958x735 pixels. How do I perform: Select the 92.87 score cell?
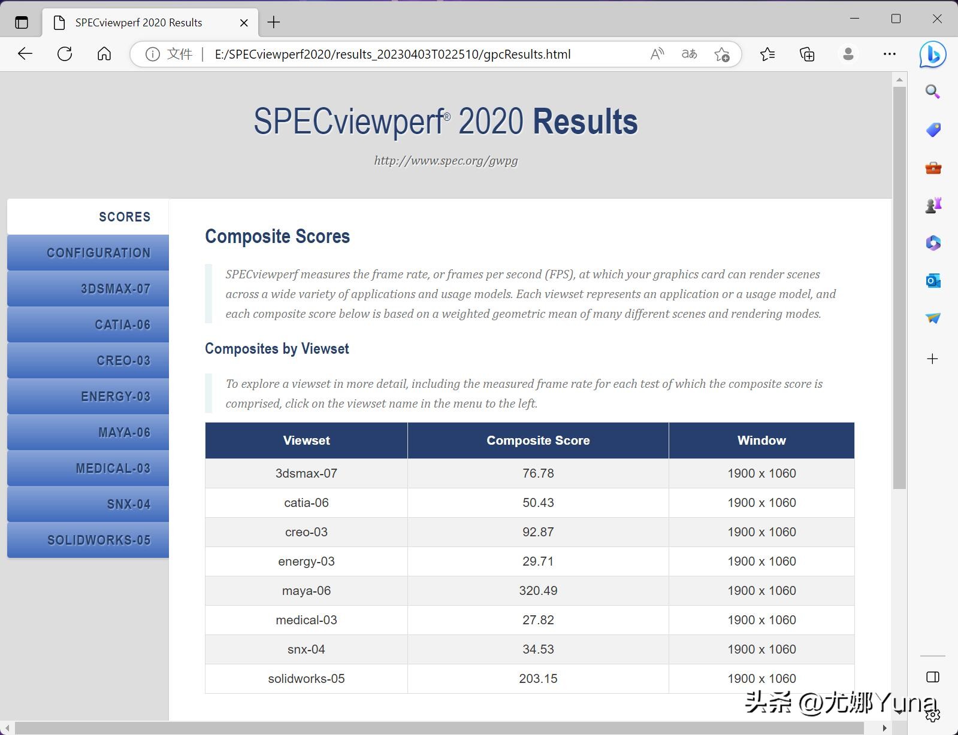tap(538, 532)
